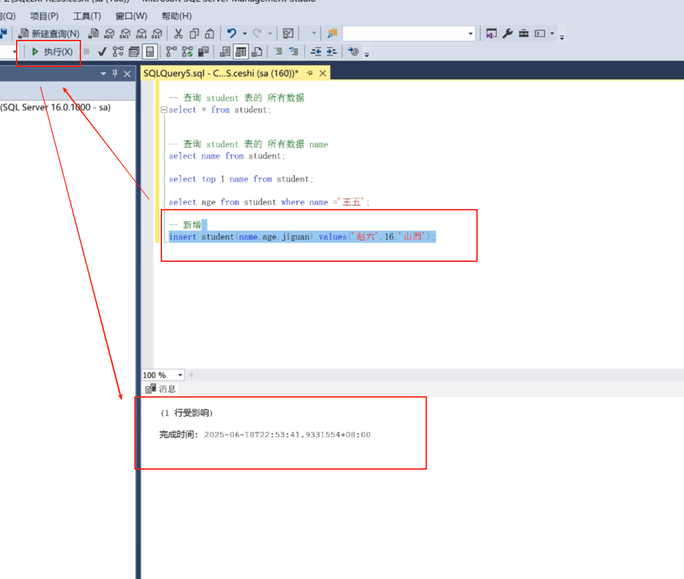Toggle Include Live Query Statistics
The image size is (684, 579).
coord(187,52)
